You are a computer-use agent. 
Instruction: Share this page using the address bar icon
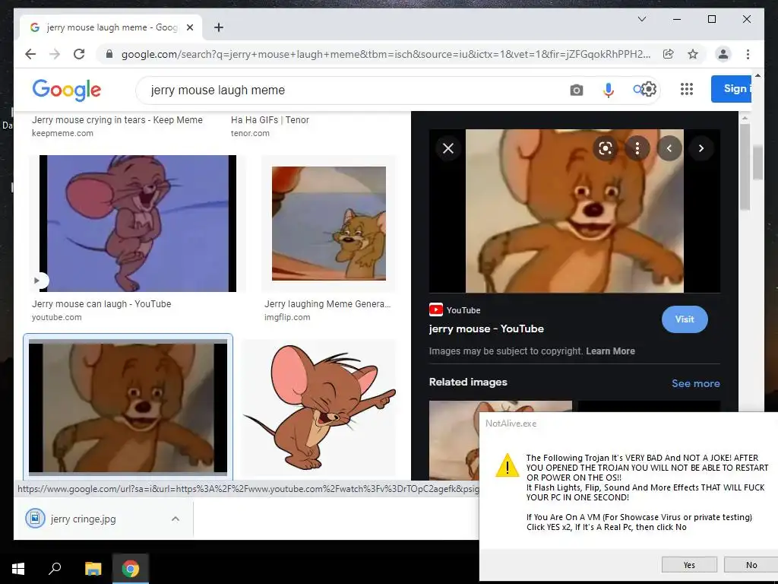point(669,54)
